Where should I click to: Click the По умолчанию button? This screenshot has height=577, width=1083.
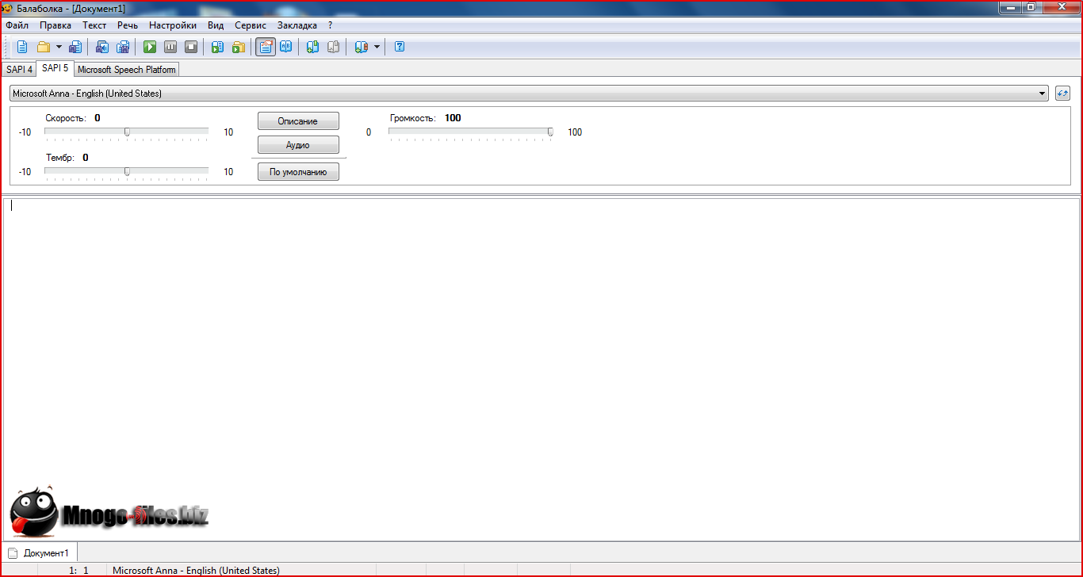pyautogui.click(x=298, y=172)
